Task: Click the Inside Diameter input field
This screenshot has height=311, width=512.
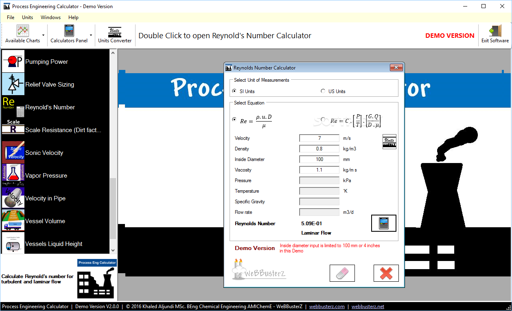Action: coord(319,159)
